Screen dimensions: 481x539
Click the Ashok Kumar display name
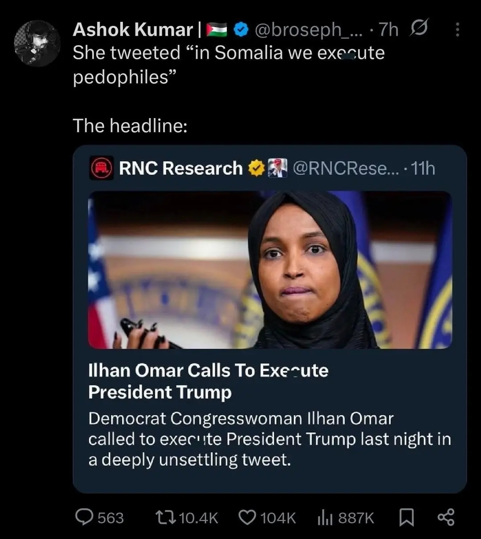pos(132,30)
